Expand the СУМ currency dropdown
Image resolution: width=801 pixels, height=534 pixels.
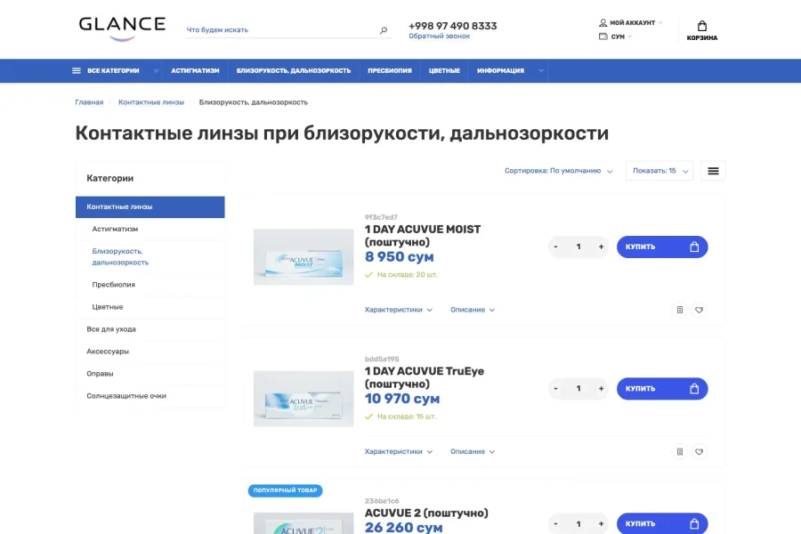[x=629, y=36]
